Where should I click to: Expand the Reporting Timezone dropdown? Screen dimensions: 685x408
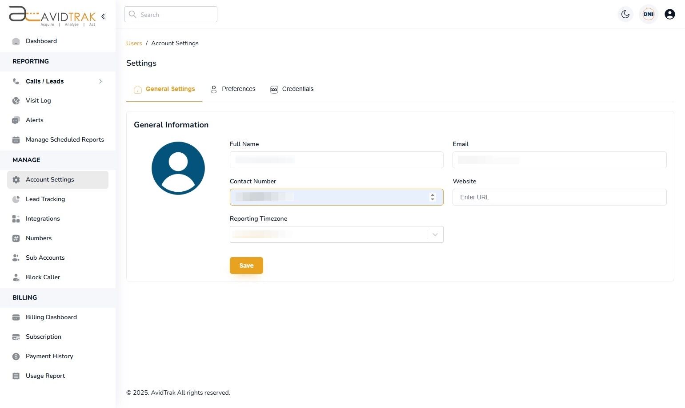(x=435, y=234)
